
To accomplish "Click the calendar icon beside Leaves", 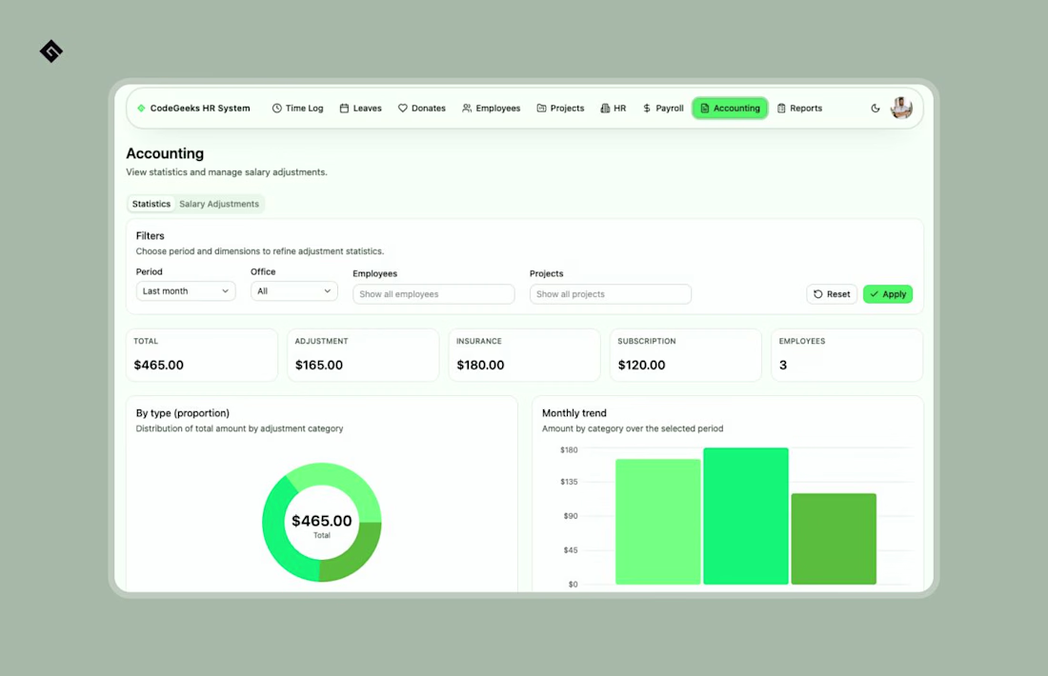I will pos(344,109).
